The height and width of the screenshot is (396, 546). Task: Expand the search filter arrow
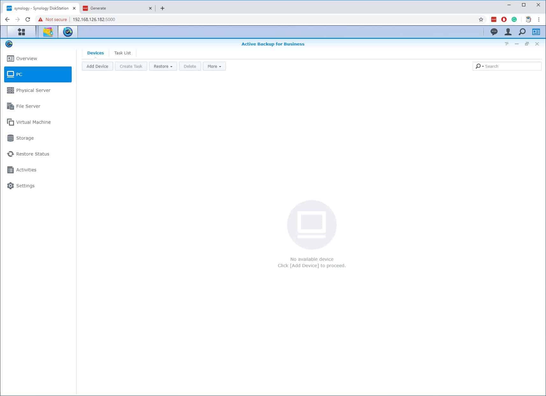(483, 66)
